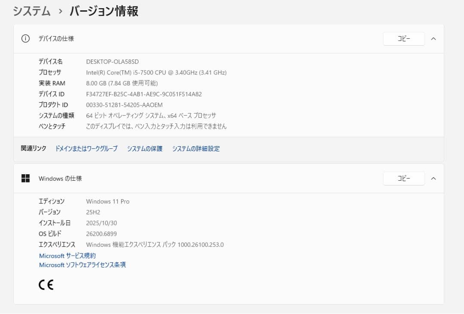Select the バージョン情報 breadcrumb heading
Screen dimensions: 464x314
click(x=104, y=11)
